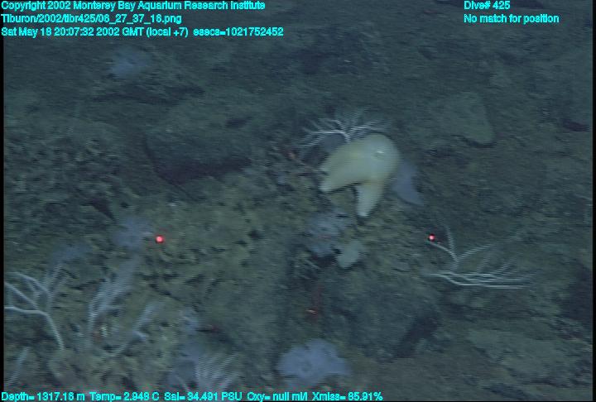The width and height of the screenshot is (596, 402).
Task: Click the Dive# 425 label
Action: (x=487, y=6)
